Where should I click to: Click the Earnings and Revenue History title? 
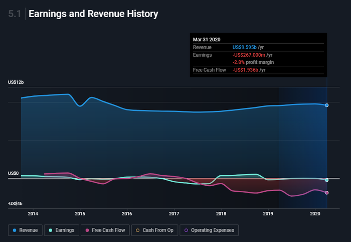pyautogui.click(x=93, y=14)
